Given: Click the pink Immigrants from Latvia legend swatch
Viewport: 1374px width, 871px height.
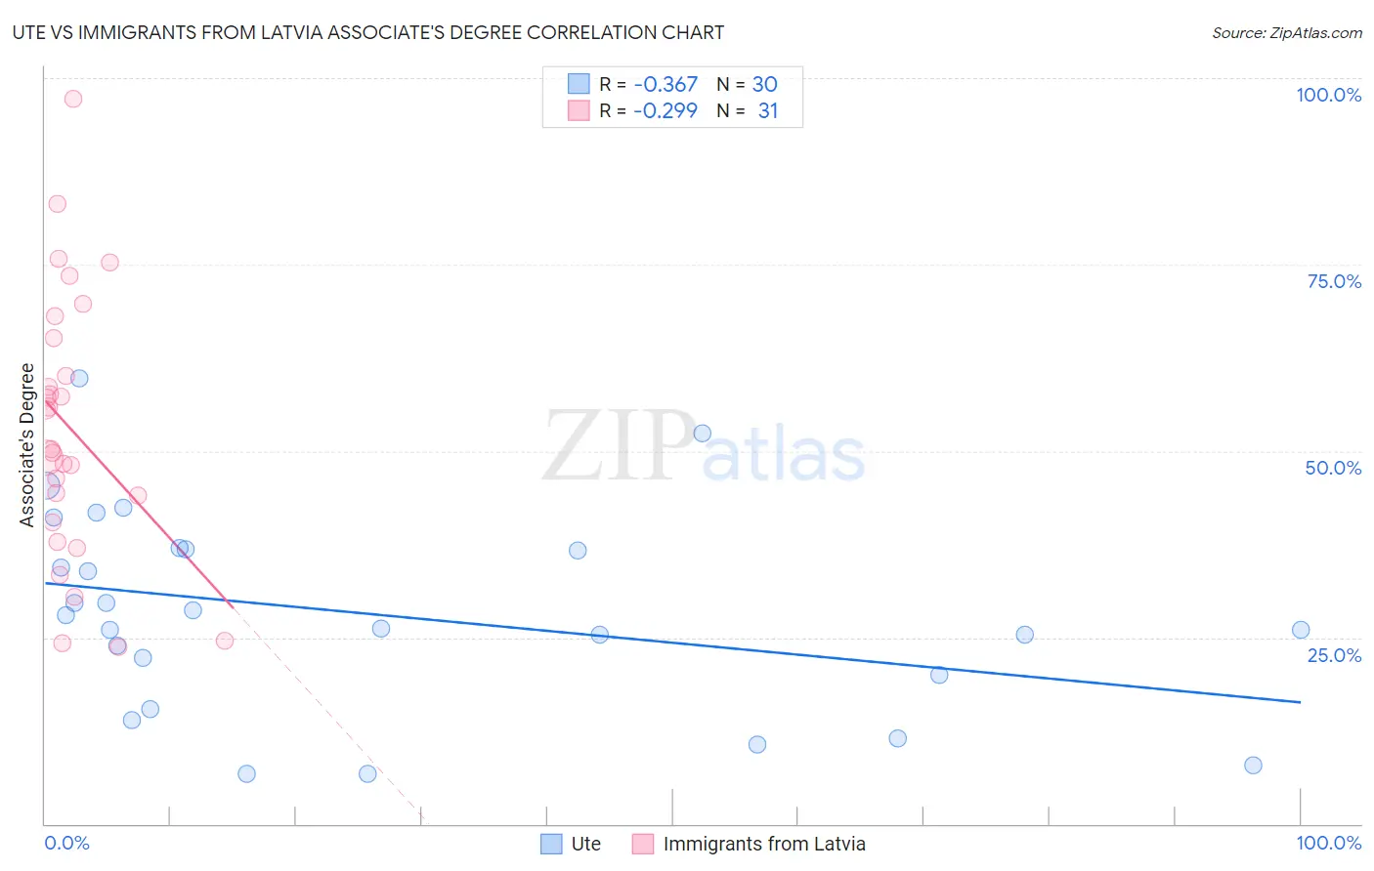Looking at the screenshot, I should coord(642,844).
